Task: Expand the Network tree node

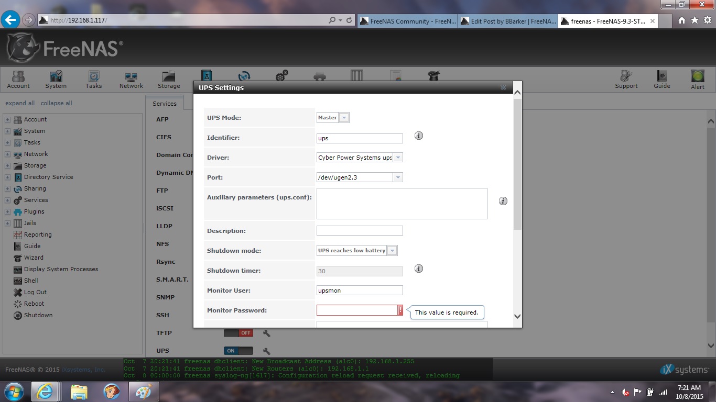Action: (7, 154)
